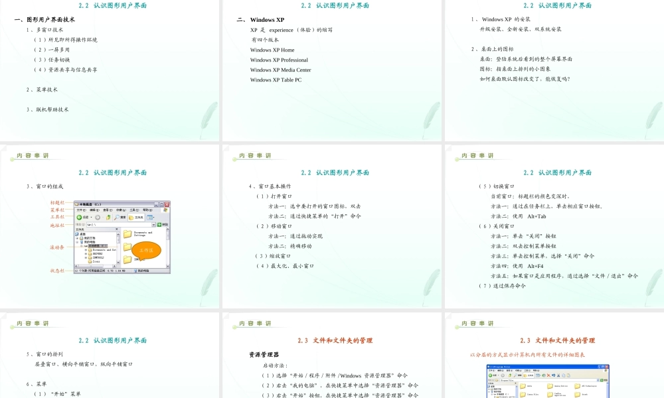
Task: Click the line '(3)缩放窗口'
Action: 273,256
